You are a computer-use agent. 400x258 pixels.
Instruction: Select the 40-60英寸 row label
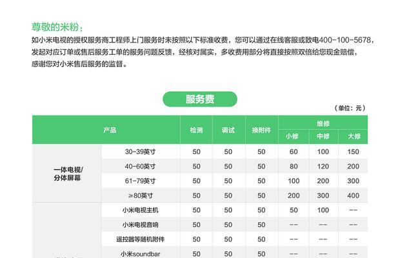coord(140,166)
